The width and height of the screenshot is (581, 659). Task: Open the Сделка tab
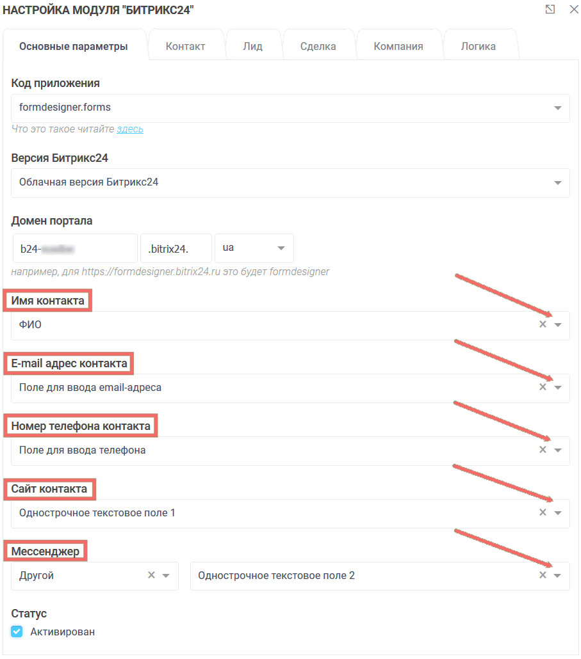point(318,46)
